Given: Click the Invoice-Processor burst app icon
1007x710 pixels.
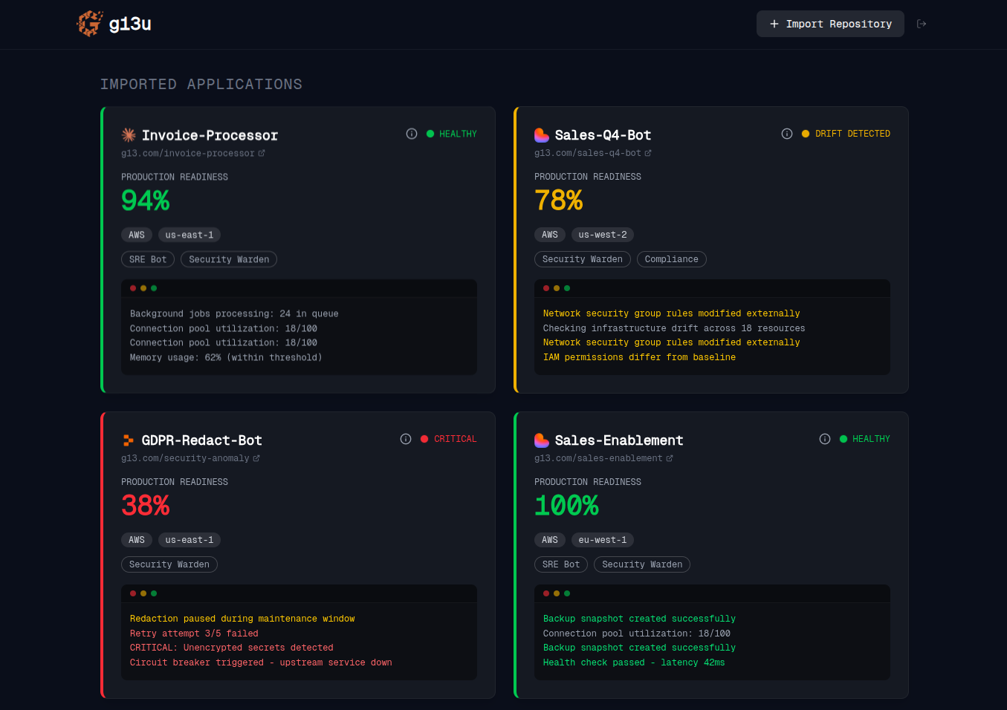Looking at the screenshot, I should (128, 134).
